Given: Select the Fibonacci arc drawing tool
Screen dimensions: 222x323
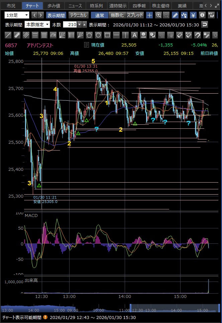Looking at the screenshot, I should click(x=53, y=35).
